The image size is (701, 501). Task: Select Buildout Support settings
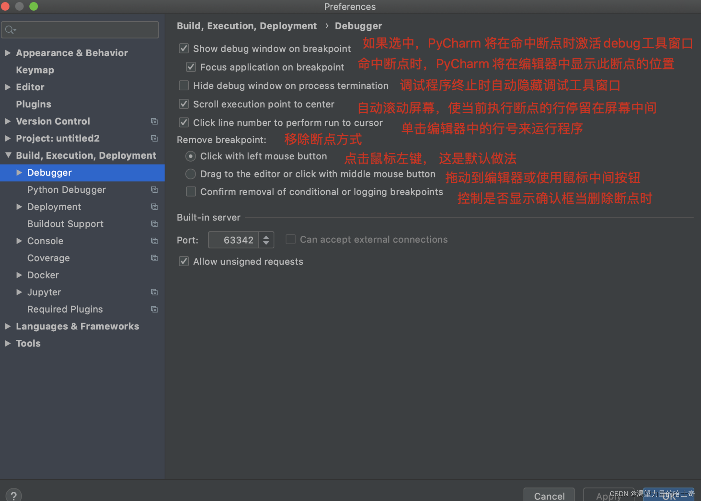click(65, 224)
